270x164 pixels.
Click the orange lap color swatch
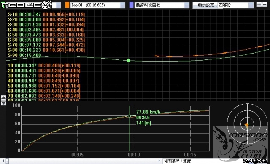click(67, 5)
